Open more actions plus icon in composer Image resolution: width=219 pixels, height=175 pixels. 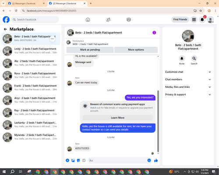click(x=67, y=161)
